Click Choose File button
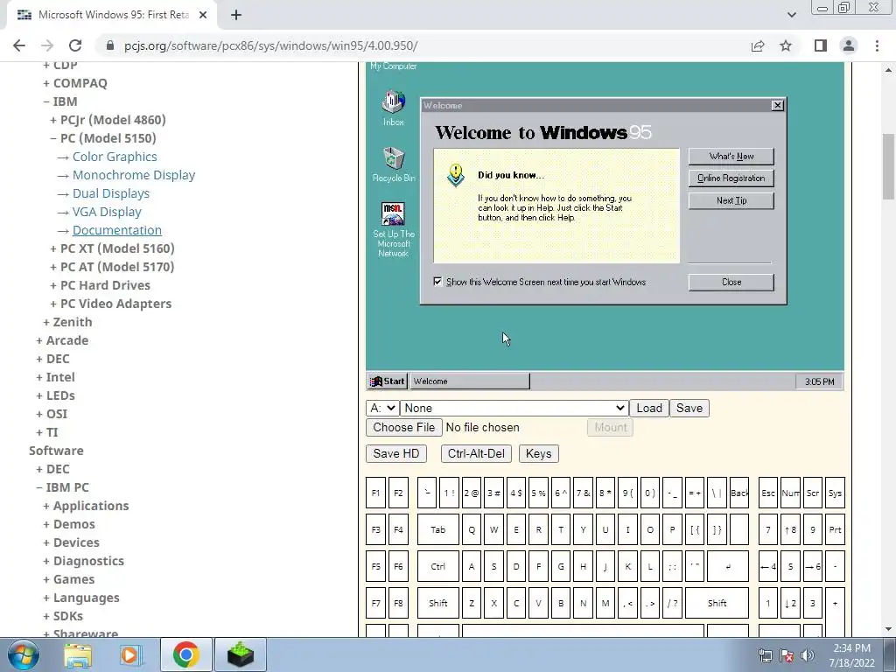896x672 pixels. pyautogui.click(x=404, y=427)
